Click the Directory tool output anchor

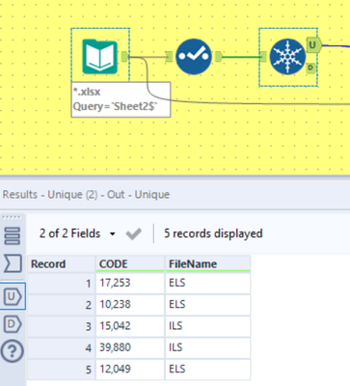click(124, 57)
